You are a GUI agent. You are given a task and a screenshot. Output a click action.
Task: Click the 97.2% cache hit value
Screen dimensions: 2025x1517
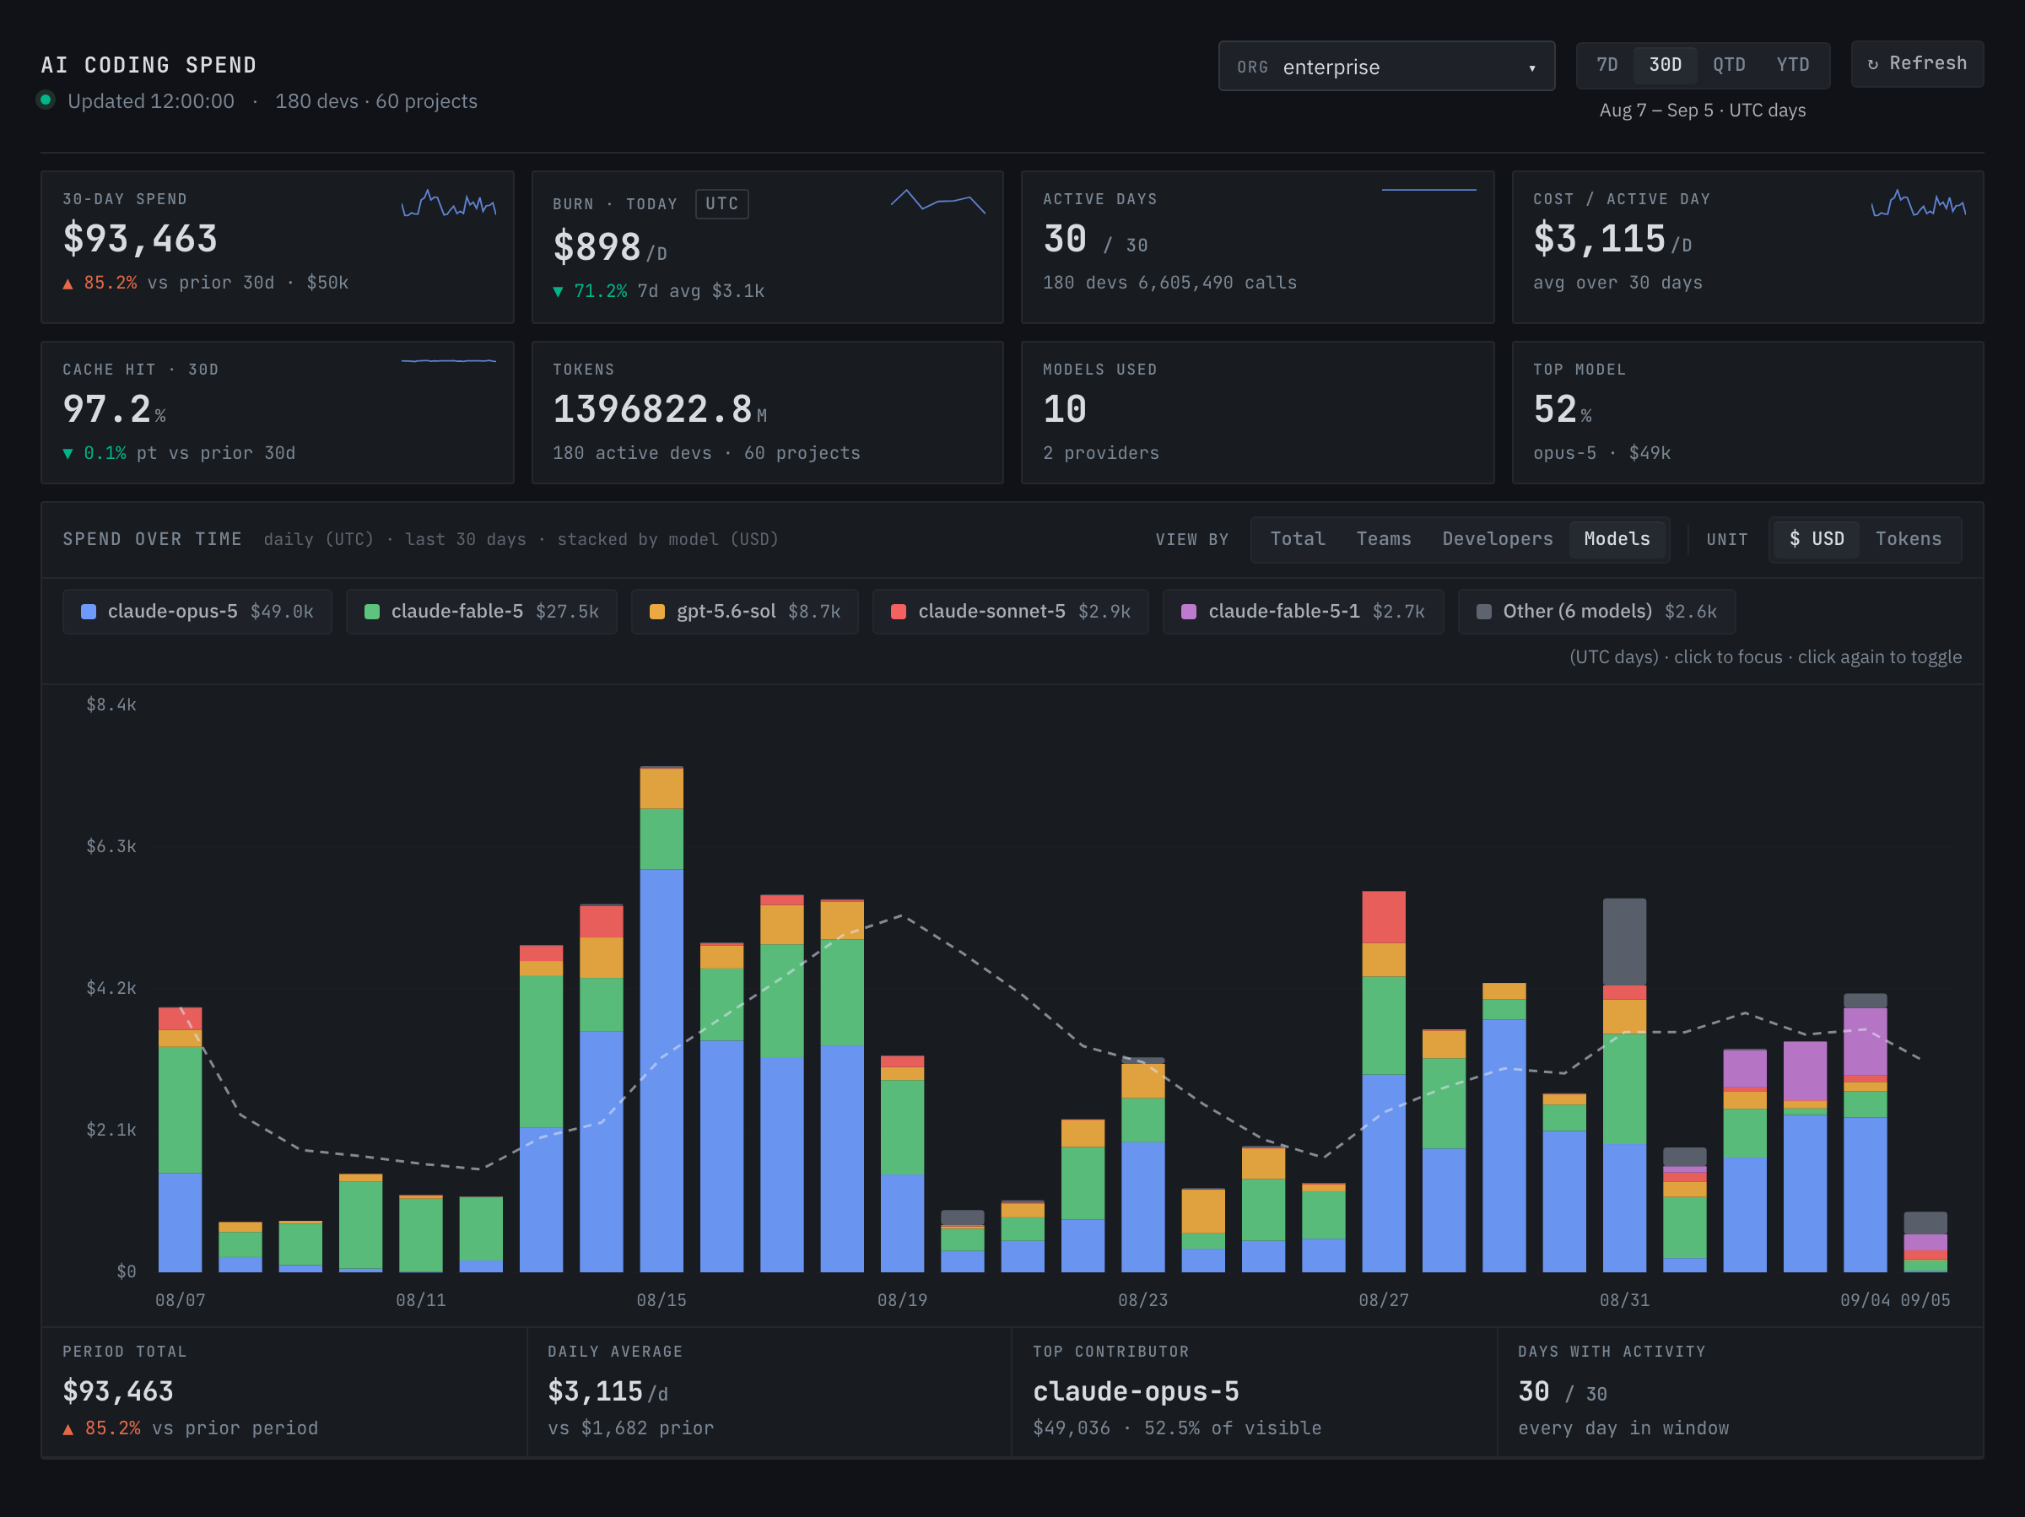tap(115, 409)
